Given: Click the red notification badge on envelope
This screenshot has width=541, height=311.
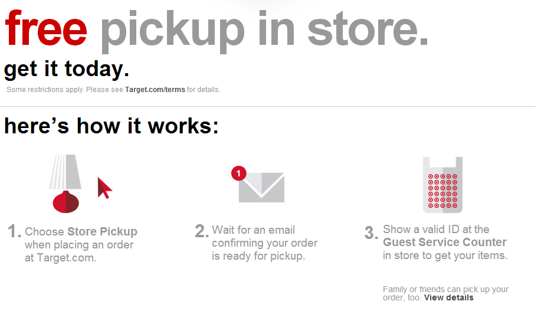Looking at the screenshot, I should (239, 173).
